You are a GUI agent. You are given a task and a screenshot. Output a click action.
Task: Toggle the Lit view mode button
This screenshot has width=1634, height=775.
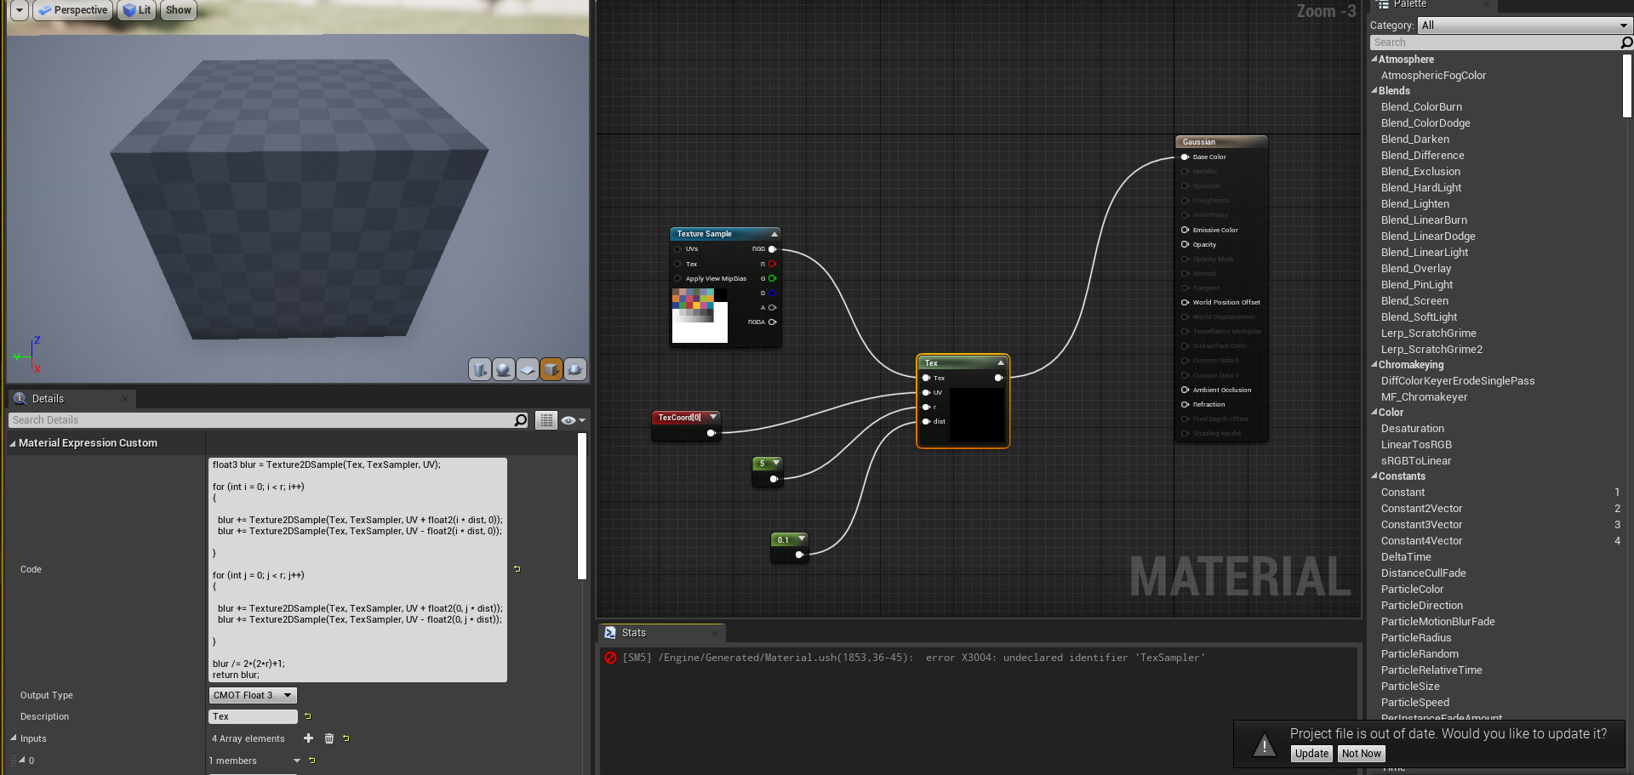pyautogui.click(x=136, y=10)
